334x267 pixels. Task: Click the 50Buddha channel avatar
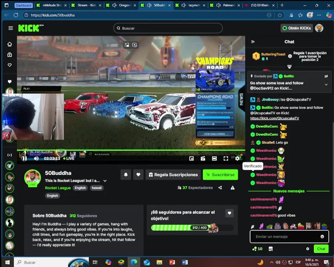33,178
